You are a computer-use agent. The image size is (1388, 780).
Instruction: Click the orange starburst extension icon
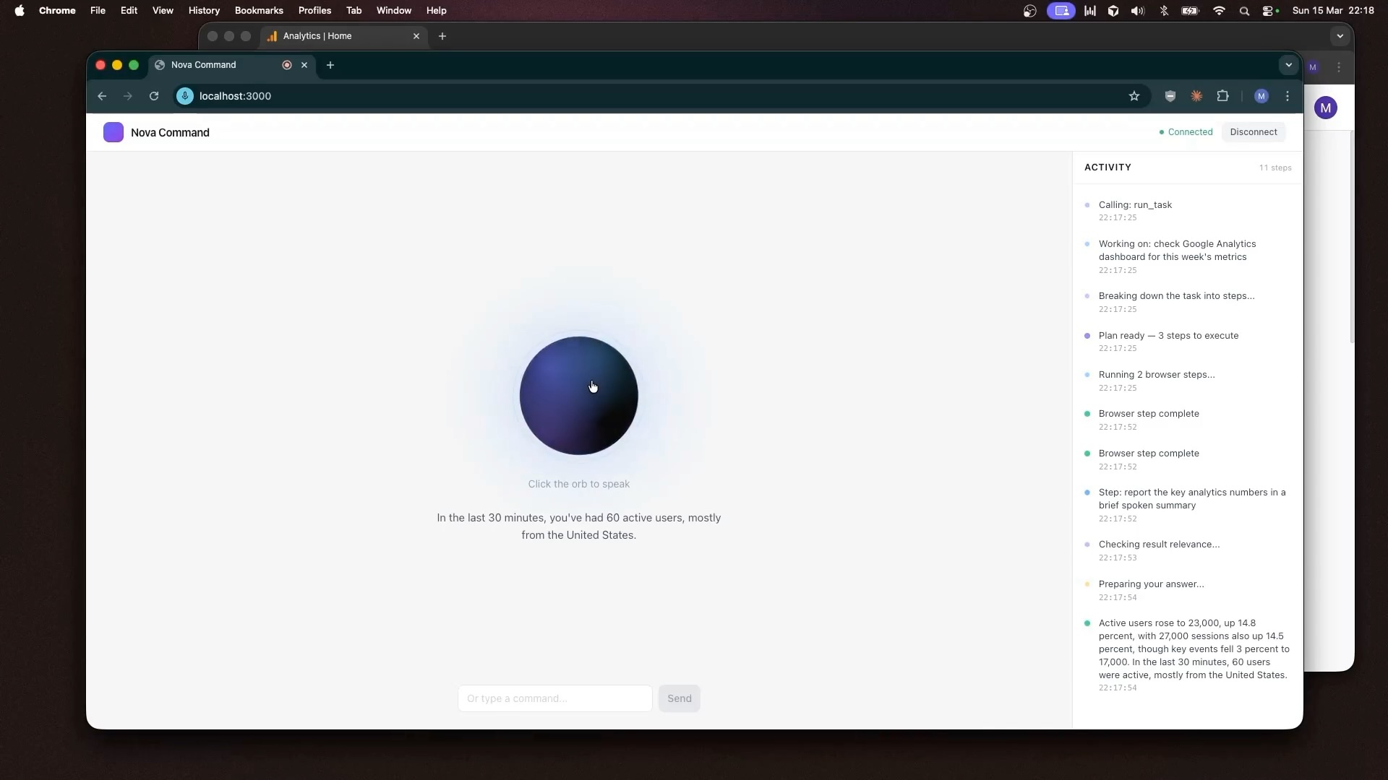[1196, 96]
